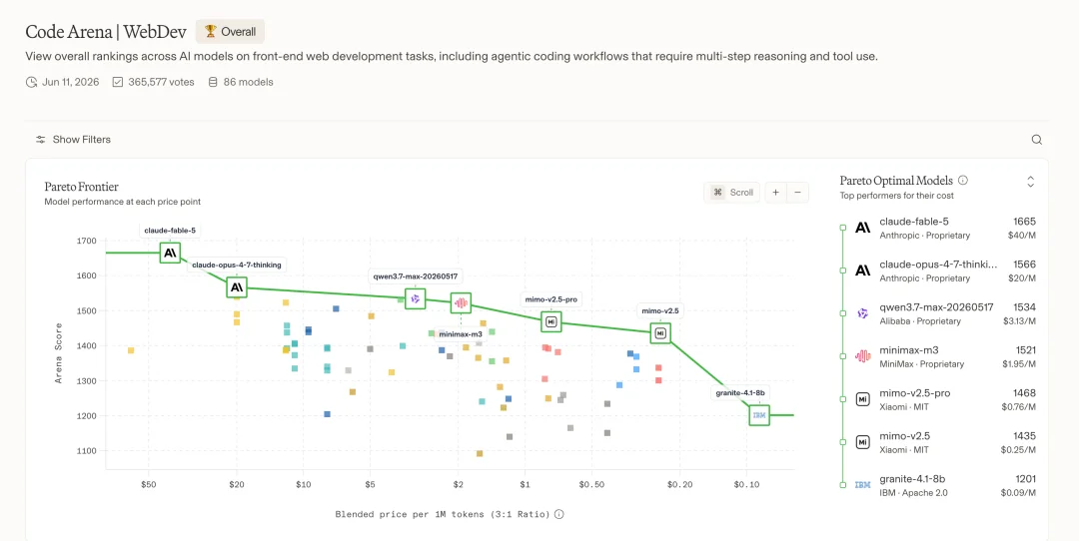Click the minimax-m3 chart marker
1079x541 pixels.
click(x=461, y=302)
